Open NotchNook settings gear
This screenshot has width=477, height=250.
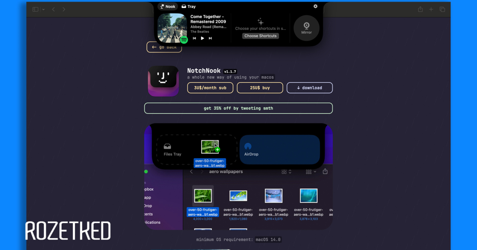pyautogui.click(x=316, y=6)
